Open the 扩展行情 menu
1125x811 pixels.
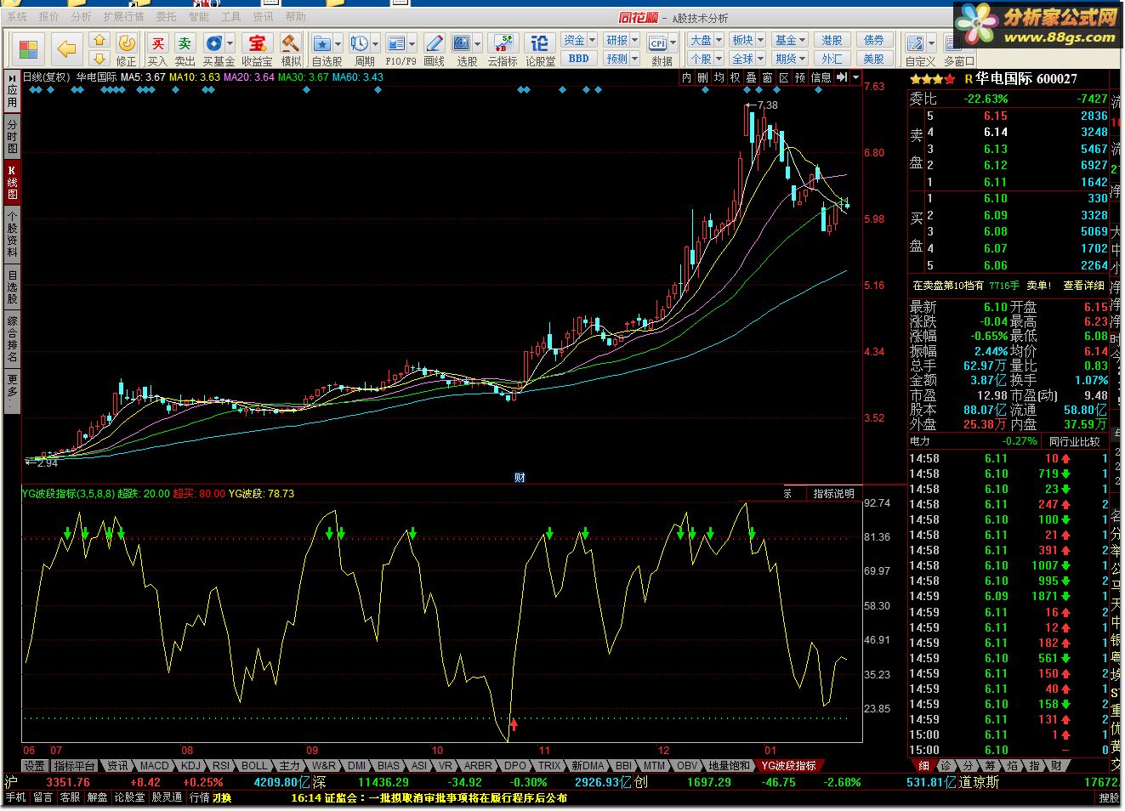tap(123, 16)
